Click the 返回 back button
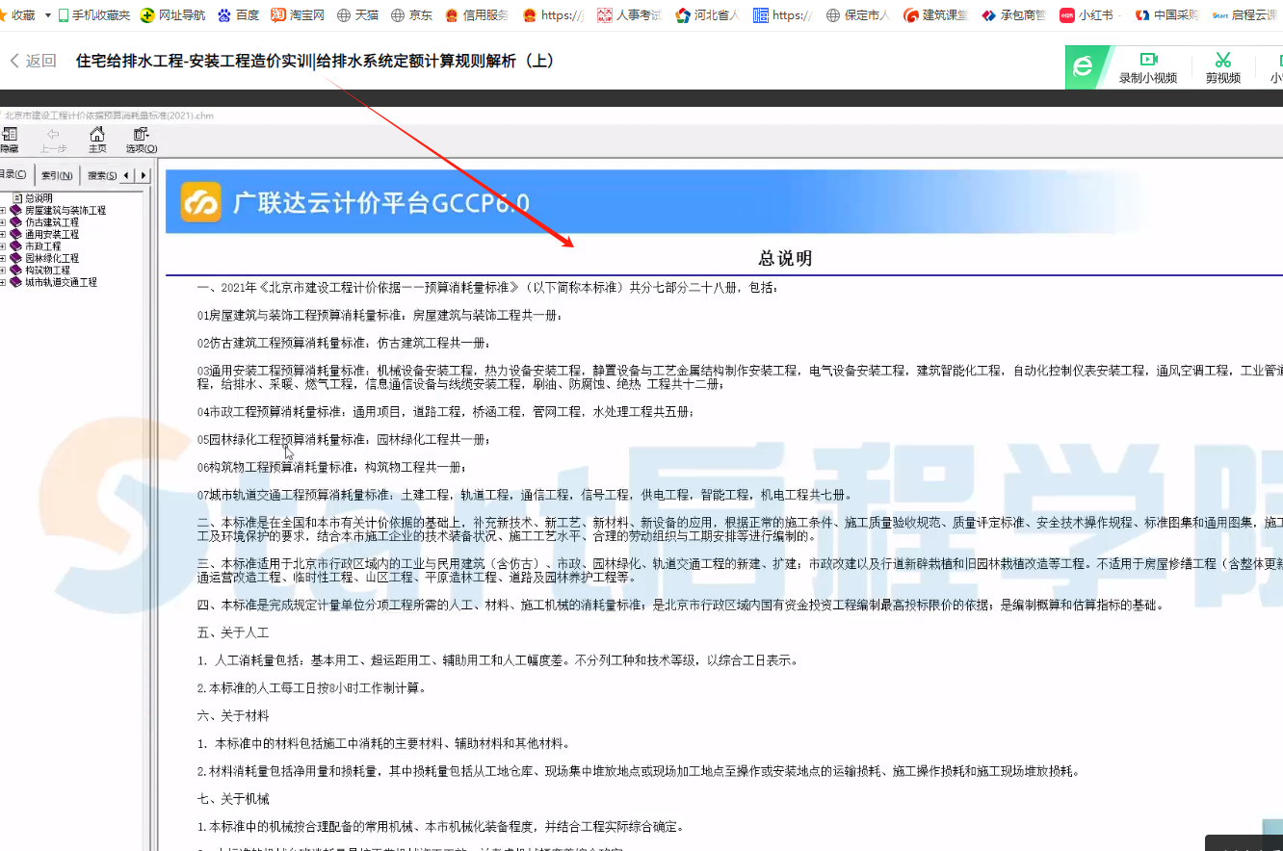This screenshot has height=851, width=1283. click(x=33, y=61)
